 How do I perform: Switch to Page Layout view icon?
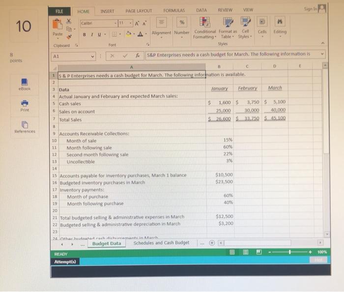point(246,252)
